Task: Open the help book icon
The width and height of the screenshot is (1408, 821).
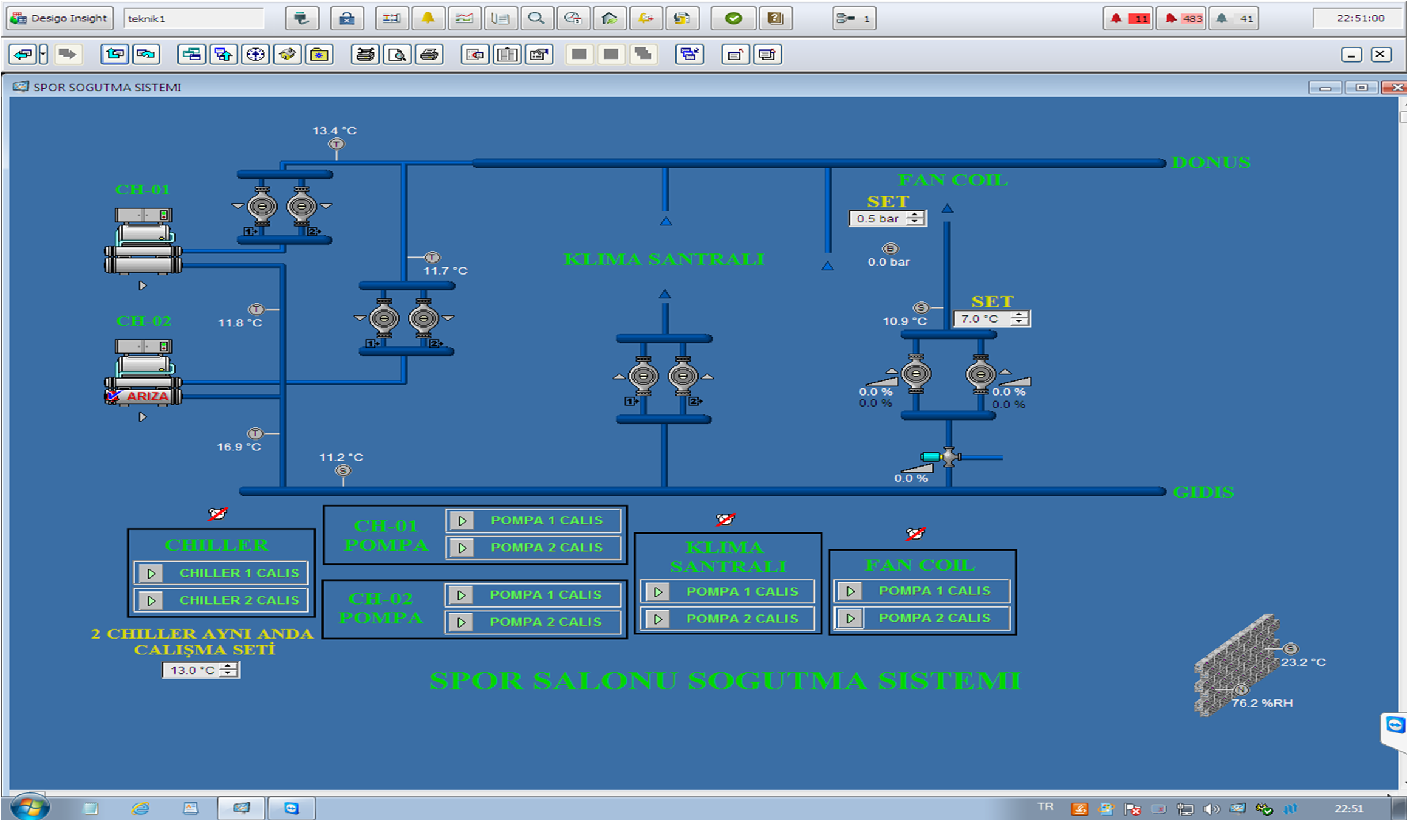Action: [774, 18]
